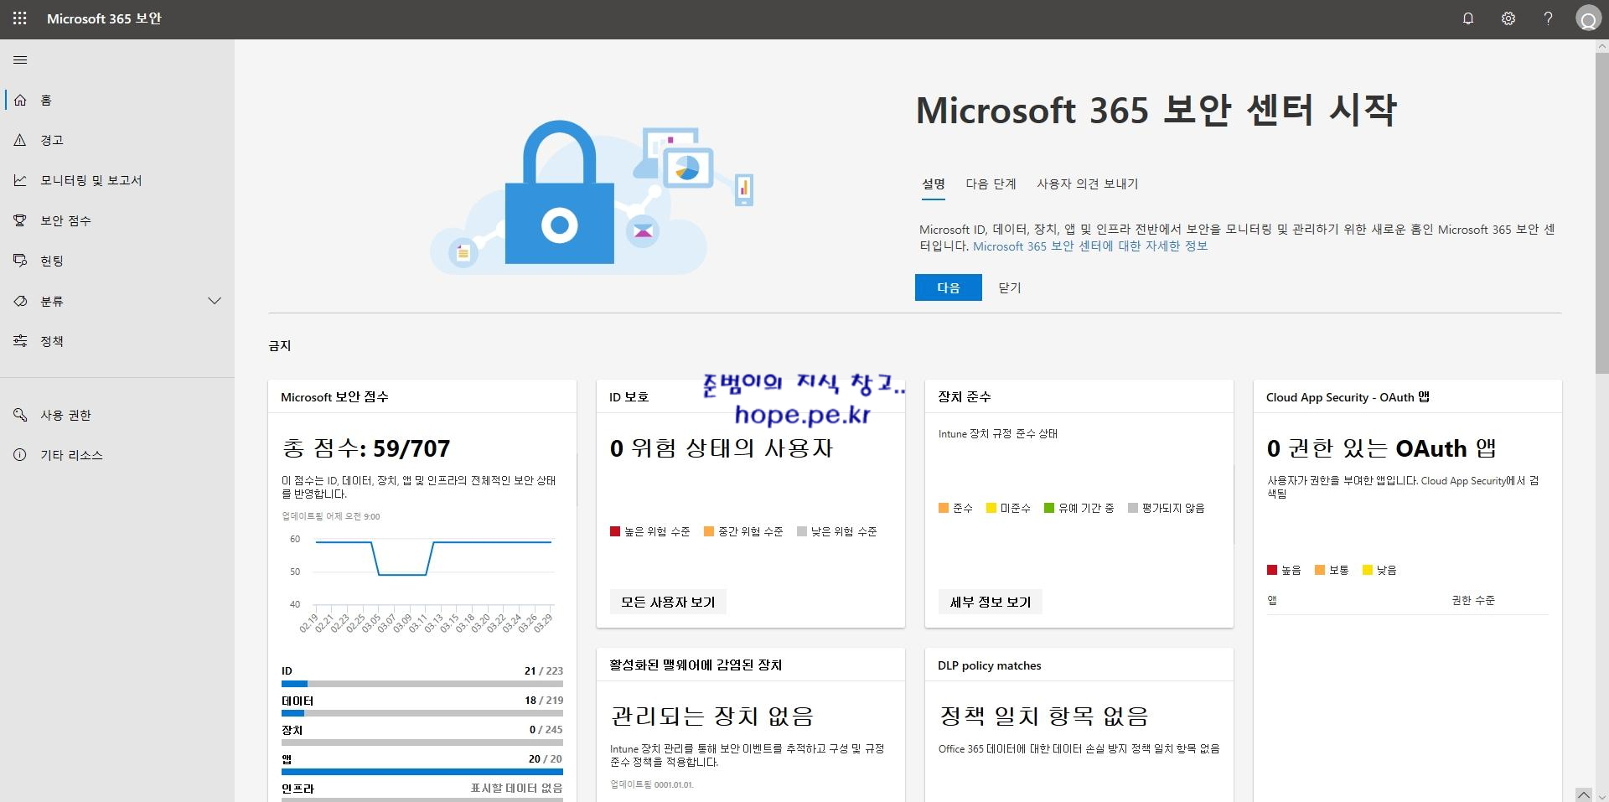Click the 닫기 button
The height and width of the screenshot is (802, 1609).
click(x=1010, y=287)
